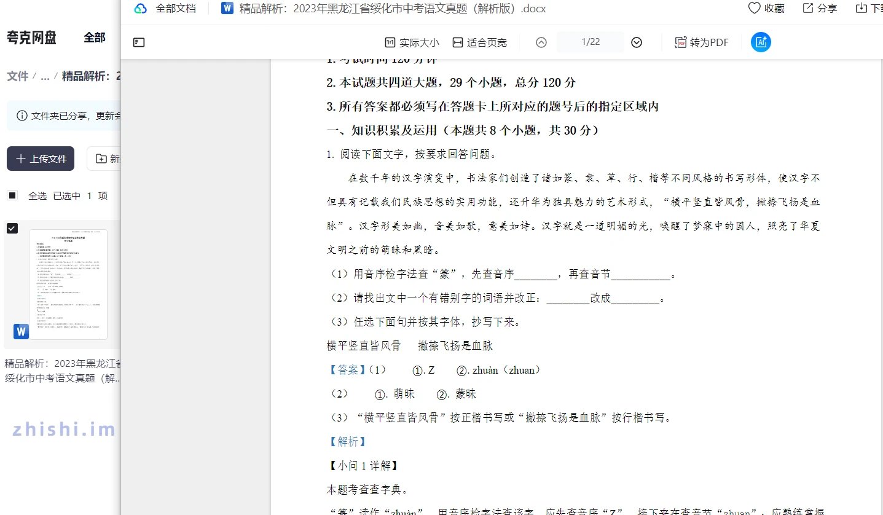Click the Word file icon in title
Image resolution: width=883 pixels, height=515 pixels.
(228, 9)
